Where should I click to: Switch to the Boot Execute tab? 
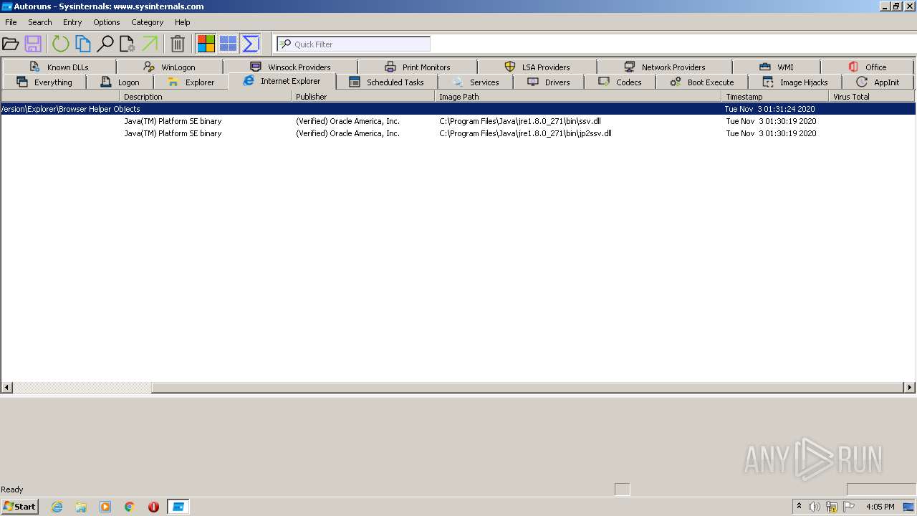coord(702,82)
